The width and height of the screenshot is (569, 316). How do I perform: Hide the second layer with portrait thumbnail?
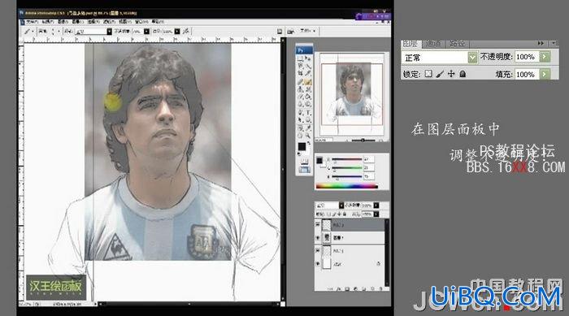(x=318, y=238)
